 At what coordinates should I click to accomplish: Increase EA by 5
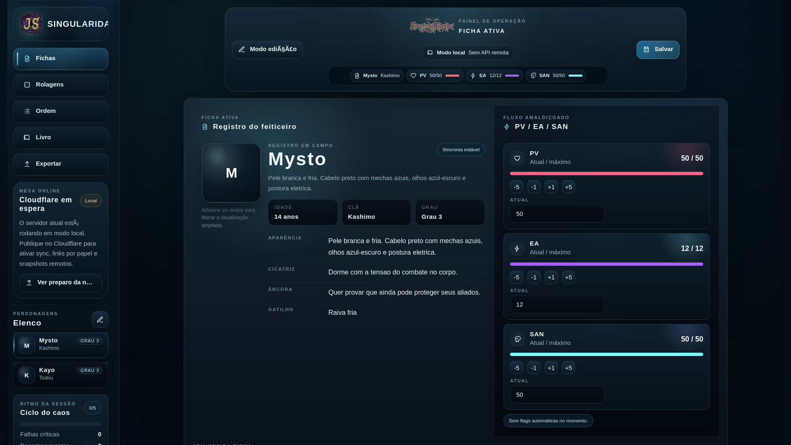point(569,277)
